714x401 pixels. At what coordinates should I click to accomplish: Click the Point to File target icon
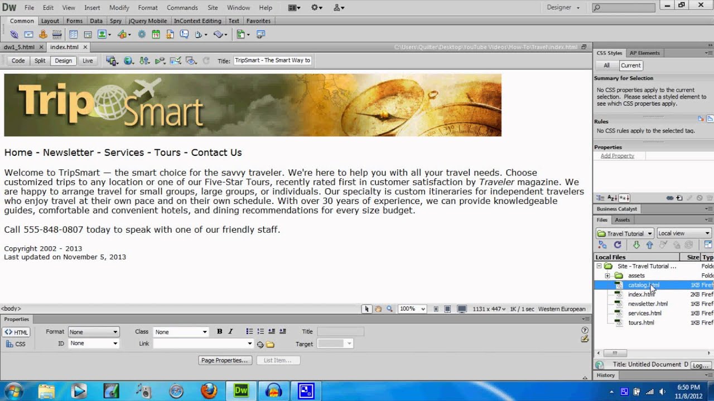point(260,344)
